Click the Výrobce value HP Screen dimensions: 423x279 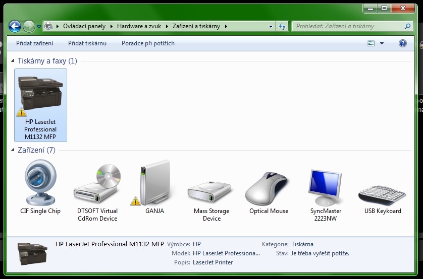point(197,244)
